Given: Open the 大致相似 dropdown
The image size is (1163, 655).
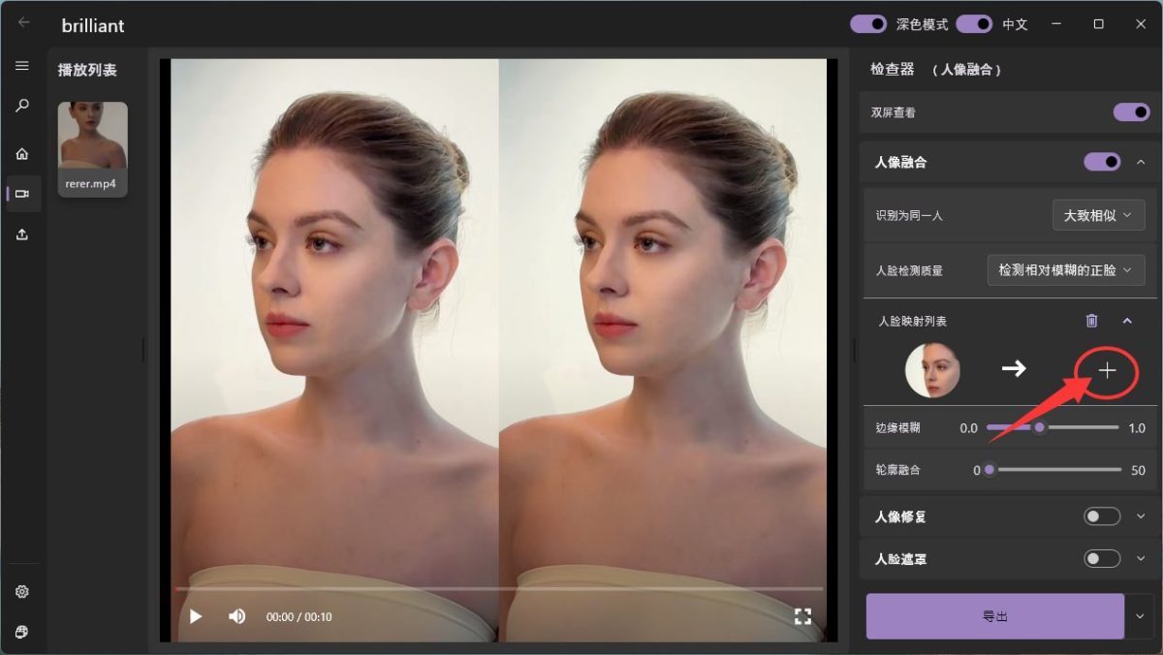Looking at the screenshot, I should (x=1098, y=215).
